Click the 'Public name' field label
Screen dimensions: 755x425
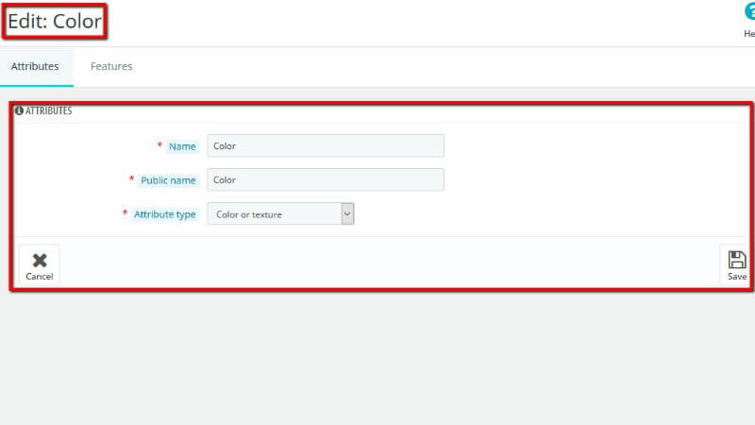168,180
